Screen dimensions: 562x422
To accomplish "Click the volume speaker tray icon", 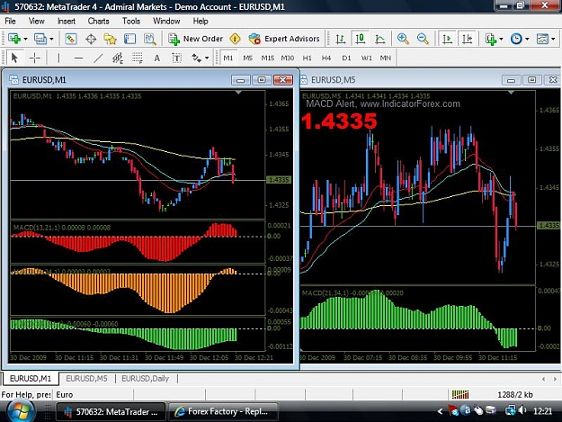I will (x=522, y=410).
